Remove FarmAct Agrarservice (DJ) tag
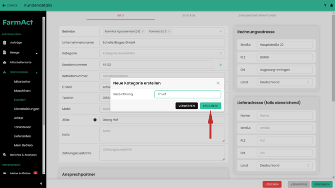Screen dimensions: 335x188 pos(143,31)
